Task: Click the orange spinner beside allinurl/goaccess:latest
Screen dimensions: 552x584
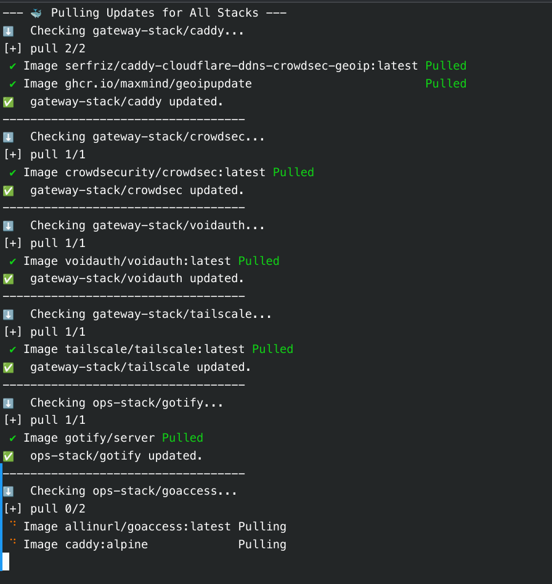Action: coord(13,525)
